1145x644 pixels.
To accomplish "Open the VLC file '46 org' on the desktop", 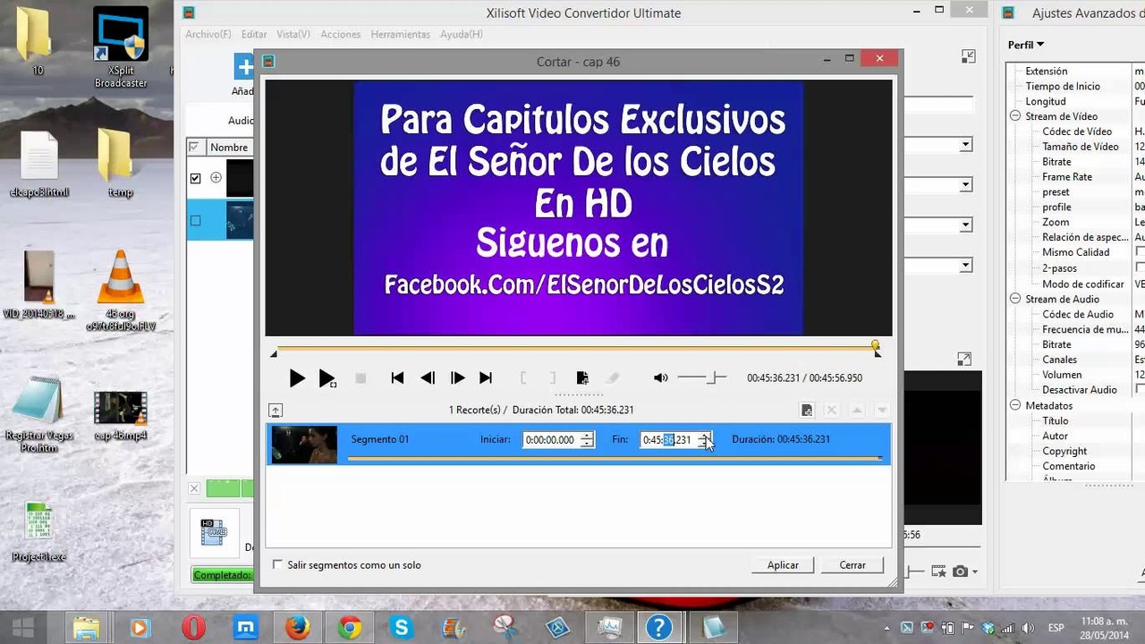I will 121,292.
